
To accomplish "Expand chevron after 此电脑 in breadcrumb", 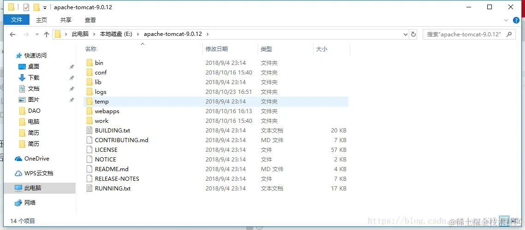I will click(94, 34).
